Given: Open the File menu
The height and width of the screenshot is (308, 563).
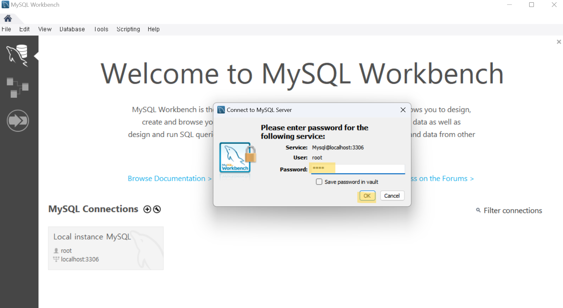Looking at the screenshot, I should pyautogui.click(x=6, y=29).
